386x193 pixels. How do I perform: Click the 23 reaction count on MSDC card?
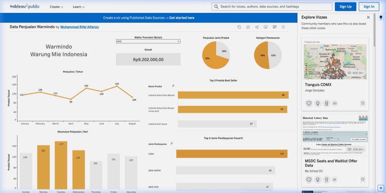(x=334, y=179)
